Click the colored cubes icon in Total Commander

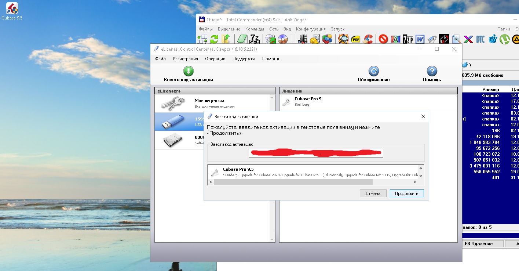click(x=327, y=39)
